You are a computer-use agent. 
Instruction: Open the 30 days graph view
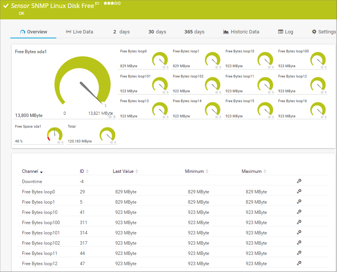157,32
